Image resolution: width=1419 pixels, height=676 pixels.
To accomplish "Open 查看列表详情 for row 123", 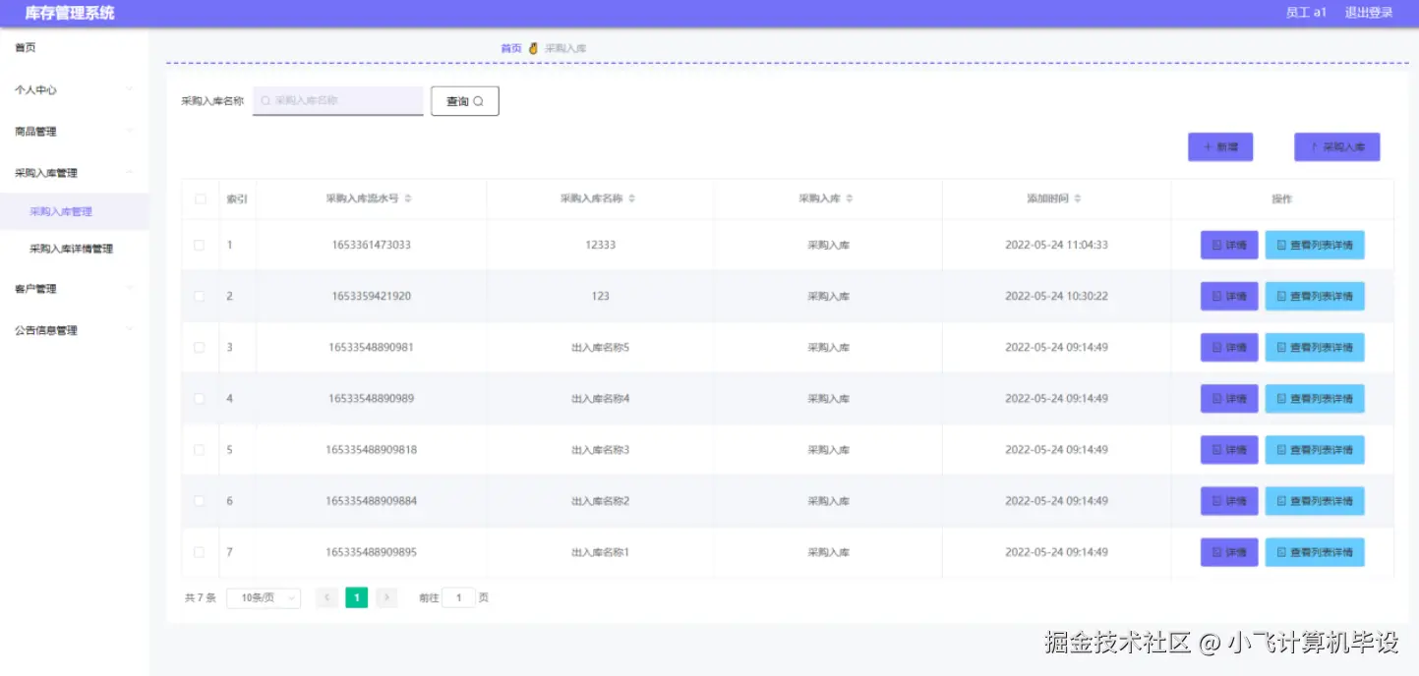I will [1315, 296].
